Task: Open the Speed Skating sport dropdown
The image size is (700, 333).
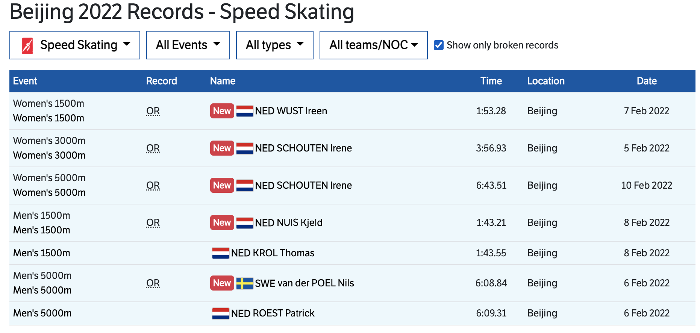Action: (x=75, y=45)
